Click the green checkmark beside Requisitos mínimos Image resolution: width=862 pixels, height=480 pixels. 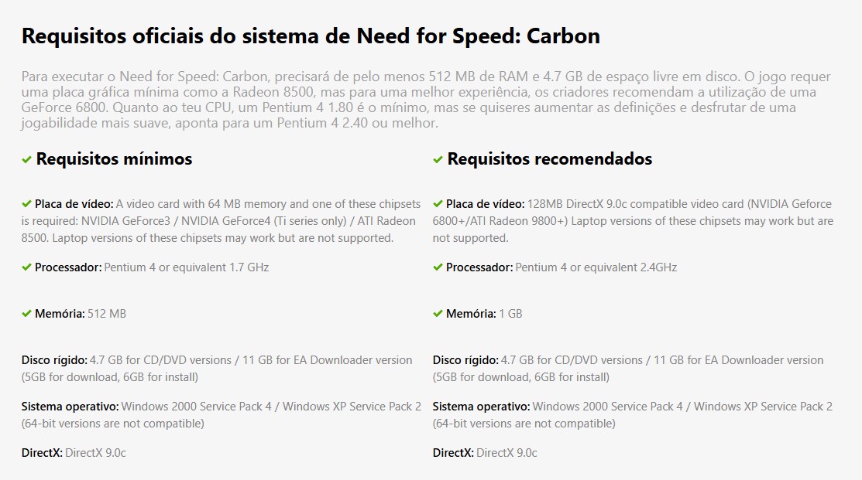(x=26, y=160)
